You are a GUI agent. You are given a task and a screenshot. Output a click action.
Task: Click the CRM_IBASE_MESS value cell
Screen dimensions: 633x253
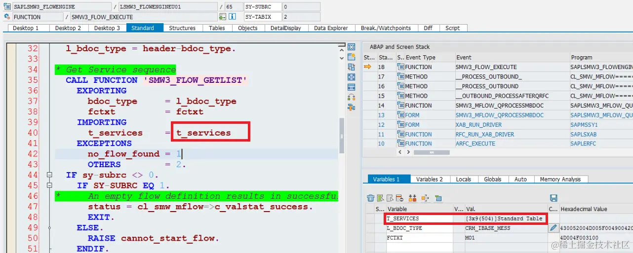506,228
